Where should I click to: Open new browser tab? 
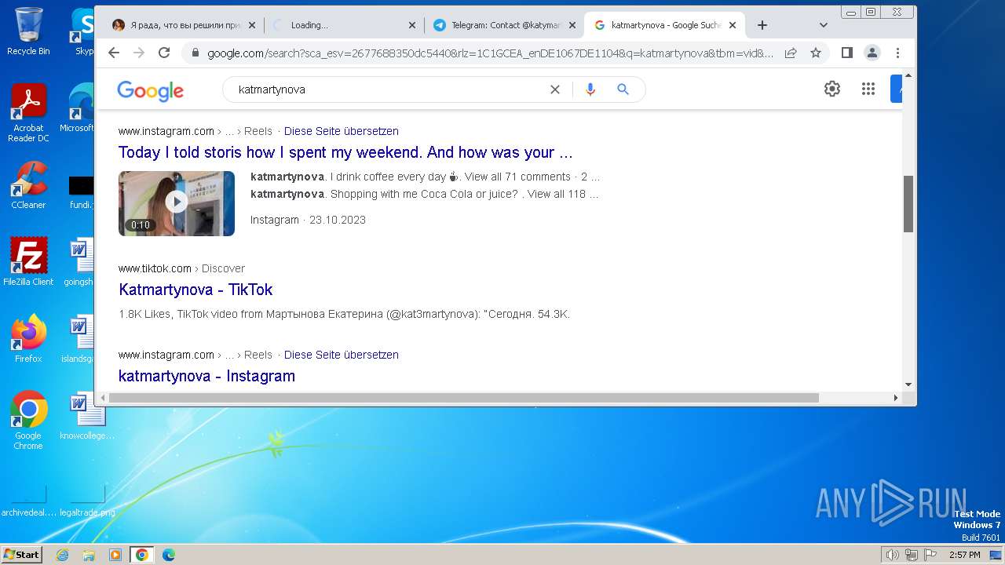pyautogui.click(x=762, y=25)
